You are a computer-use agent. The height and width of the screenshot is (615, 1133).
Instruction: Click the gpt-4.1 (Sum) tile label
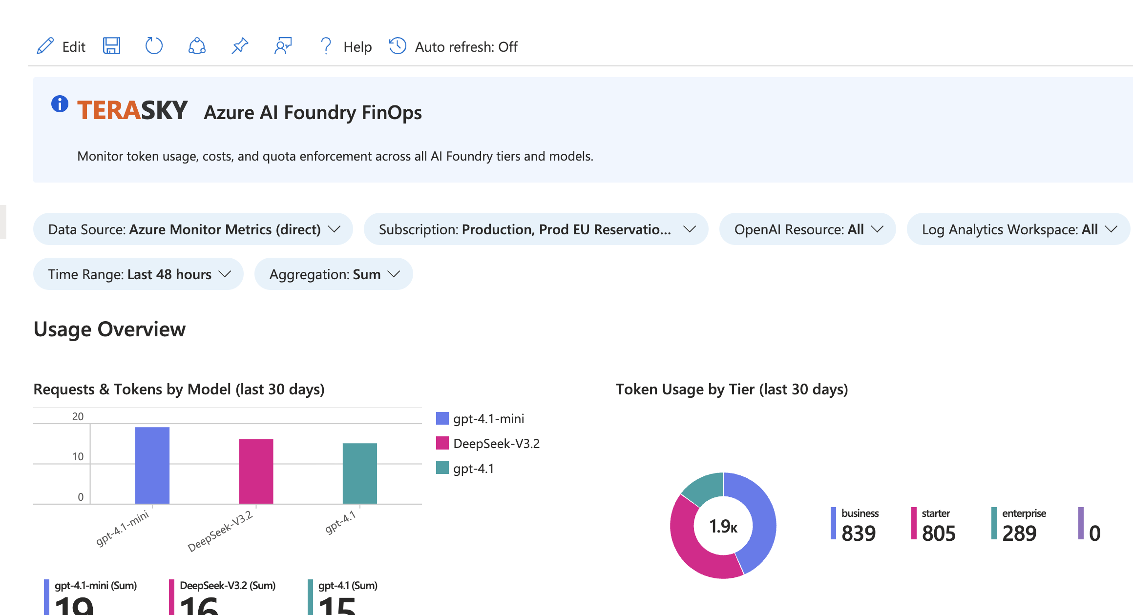(x=348, y=585)
